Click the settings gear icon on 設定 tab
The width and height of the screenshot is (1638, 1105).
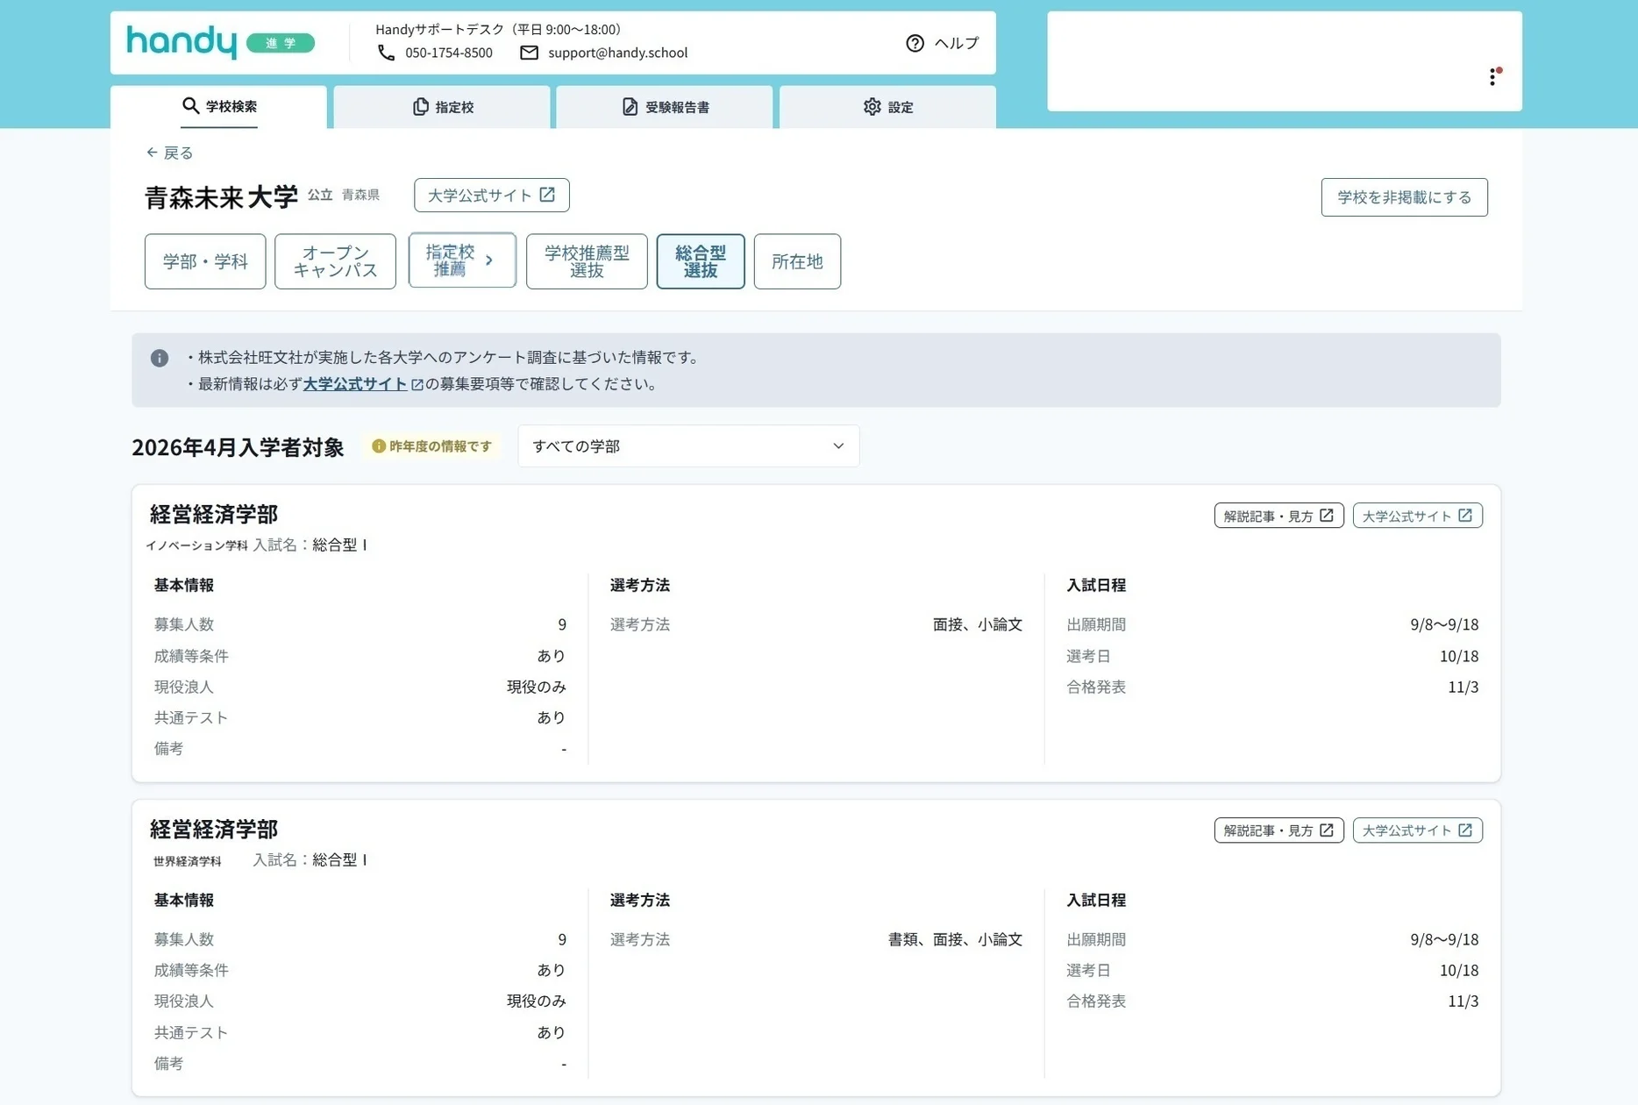872,106
